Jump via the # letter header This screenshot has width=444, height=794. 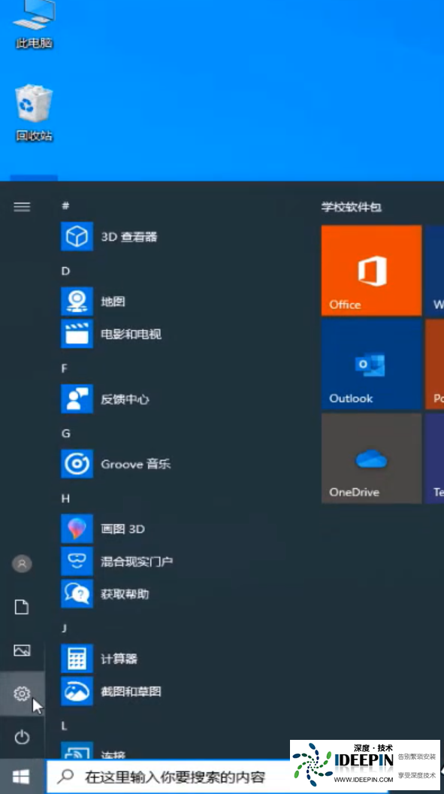[65, 205]
